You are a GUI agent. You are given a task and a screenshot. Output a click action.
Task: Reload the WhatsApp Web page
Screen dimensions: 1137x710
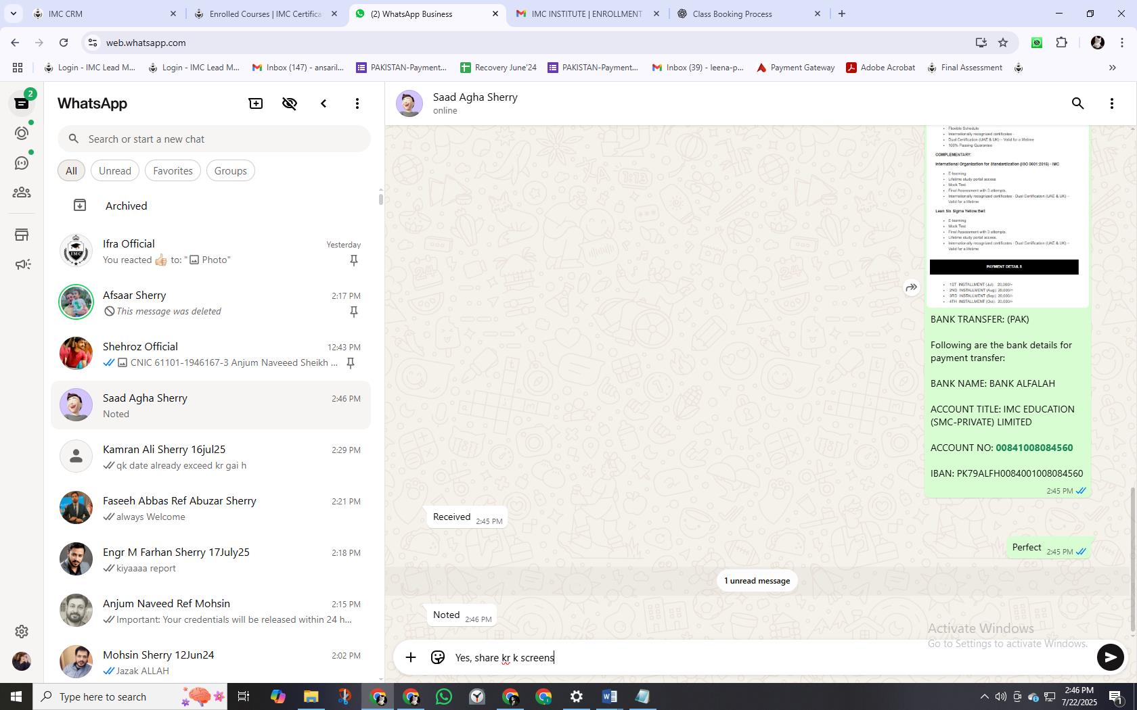coord(64,43)
